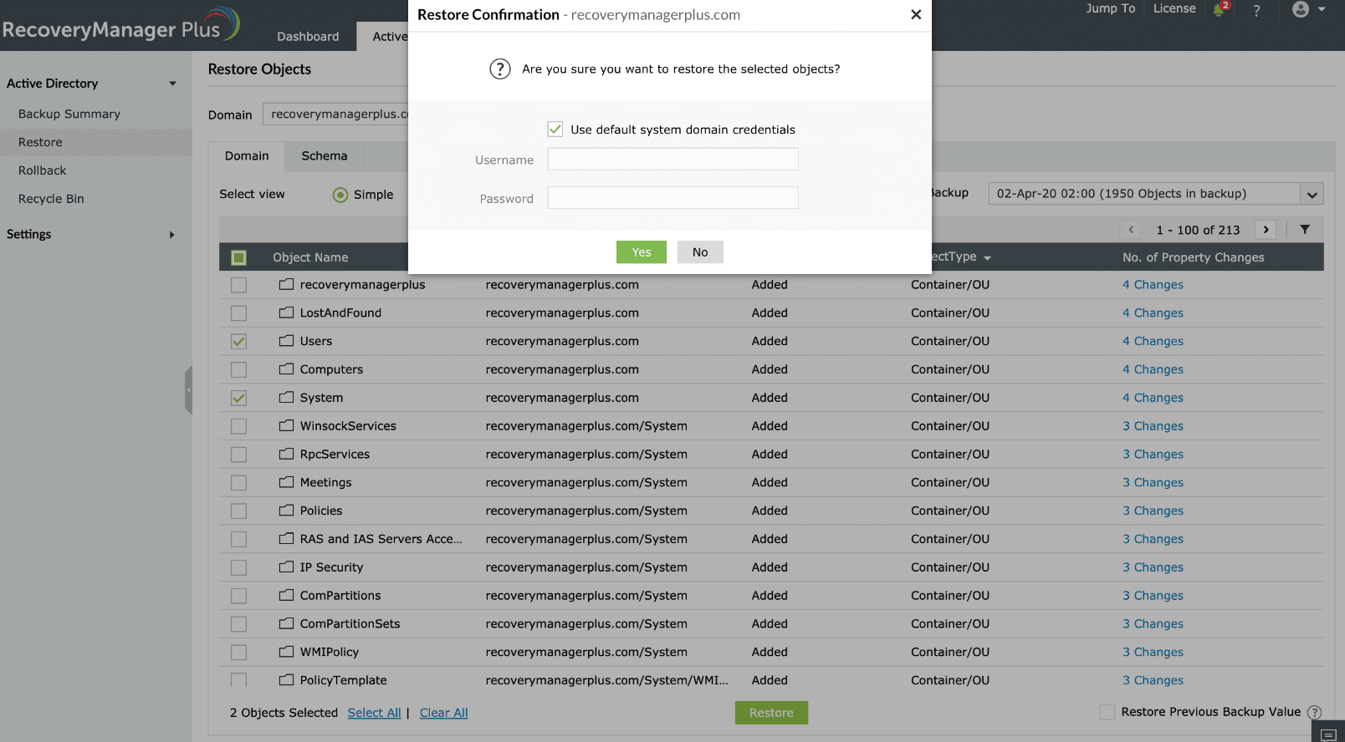Switch to the Dashboard tab
The image size is (1345, 742).
tap(308, 37)
